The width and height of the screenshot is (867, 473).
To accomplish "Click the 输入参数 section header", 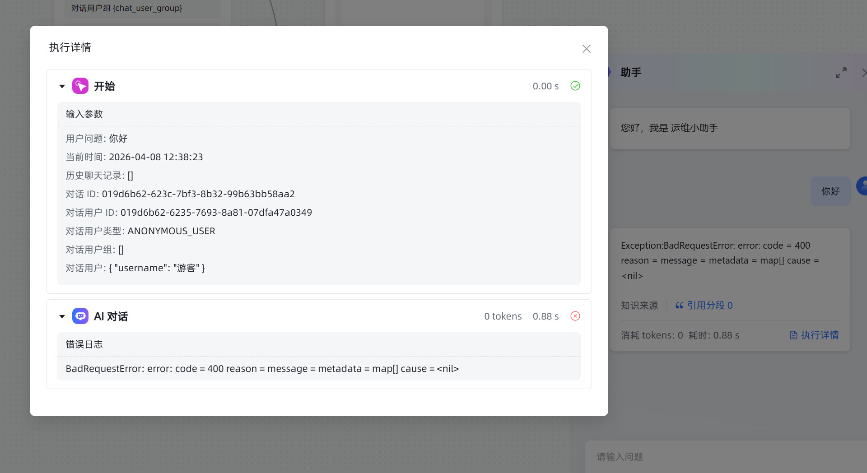I will pyautogui.click(x=84, y=114).
